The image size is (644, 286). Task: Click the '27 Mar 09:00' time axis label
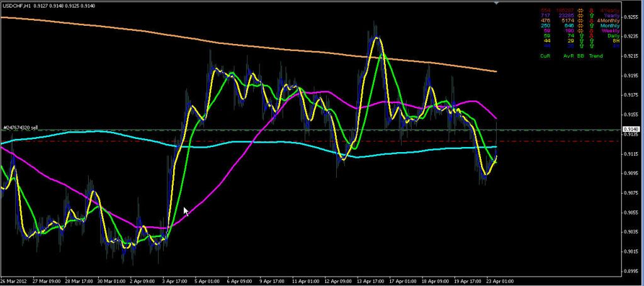pyautogui.click(x=46, y=282)
